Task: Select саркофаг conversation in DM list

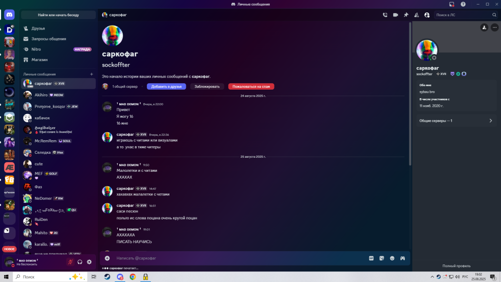Action: pos(58,83)
